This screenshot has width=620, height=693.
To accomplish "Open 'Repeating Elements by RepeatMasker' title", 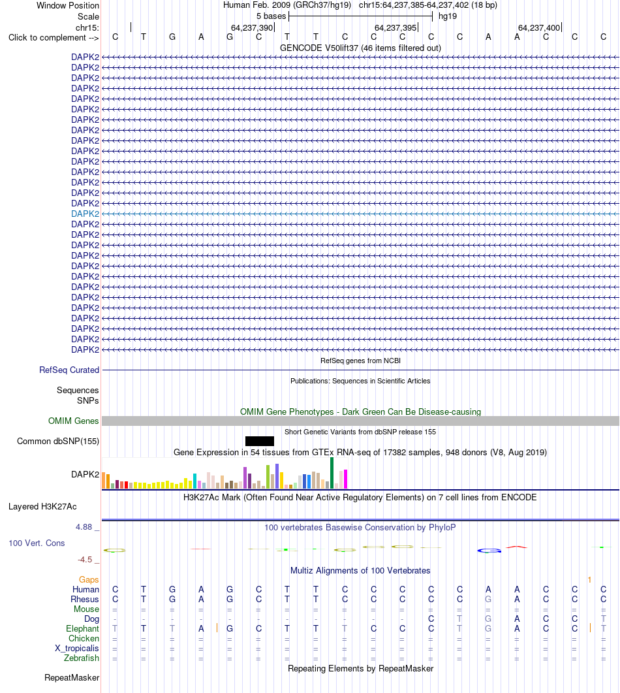I will coord(360,669).
